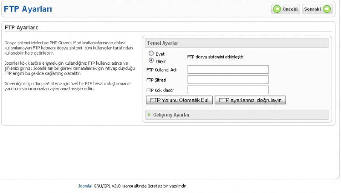Click the green triangle next to Gelişmiş Ayarlar
341x193 pixels.
149,115
